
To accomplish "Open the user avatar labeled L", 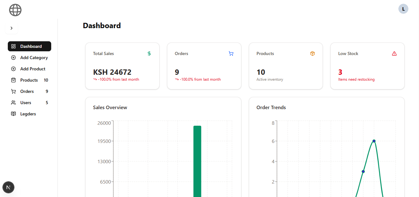I will [403, 9].
